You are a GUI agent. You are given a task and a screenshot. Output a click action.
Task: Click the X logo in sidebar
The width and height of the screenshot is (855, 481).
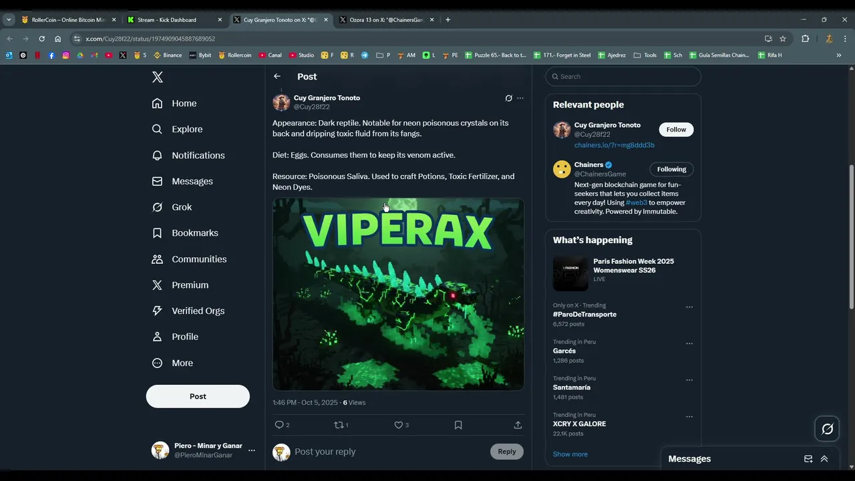click(x=158, y=77)
